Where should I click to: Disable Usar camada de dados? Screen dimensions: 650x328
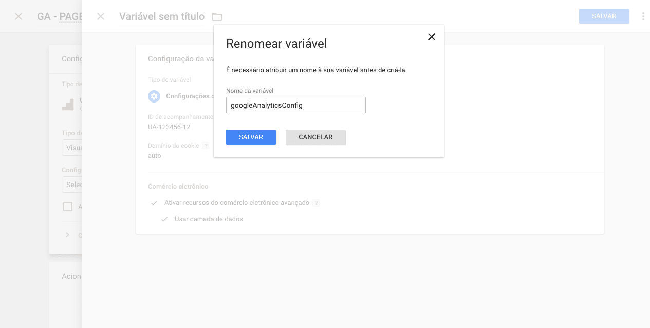[164, 219]
